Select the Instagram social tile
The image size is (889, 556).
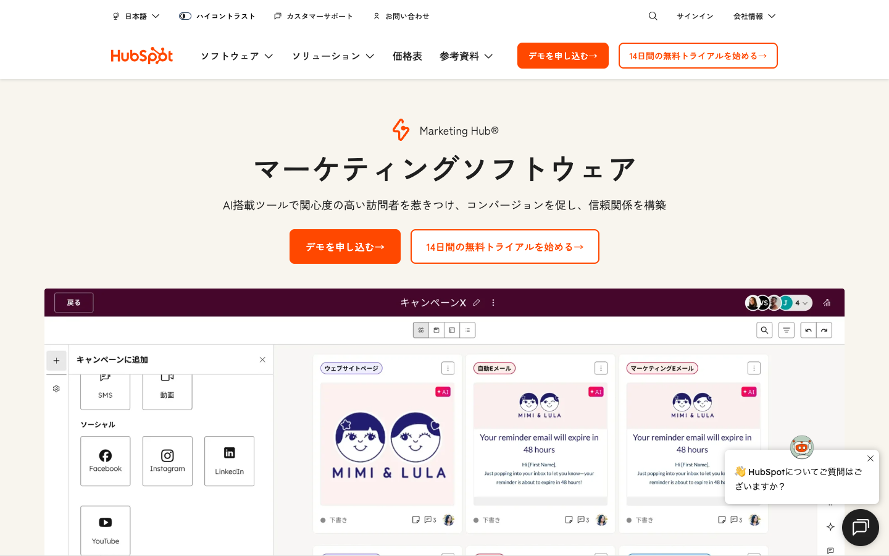[167, 461]
